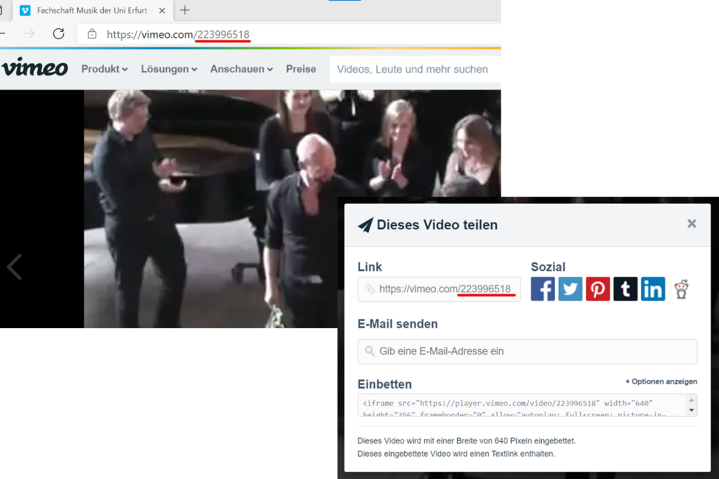The height and width of the screenshot is (479, 719).
Task: Close the 'Dieses Video teilen' dialog
Action: point(691,224)
